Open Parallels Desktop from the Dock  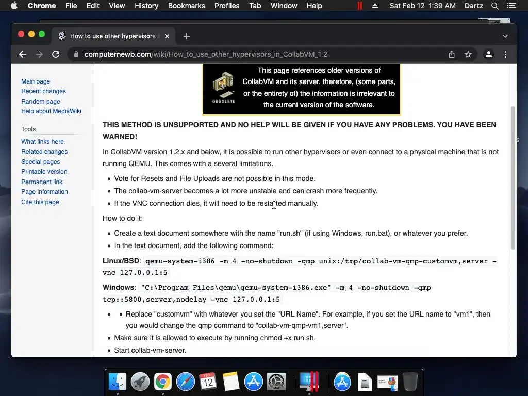[309, 382]
